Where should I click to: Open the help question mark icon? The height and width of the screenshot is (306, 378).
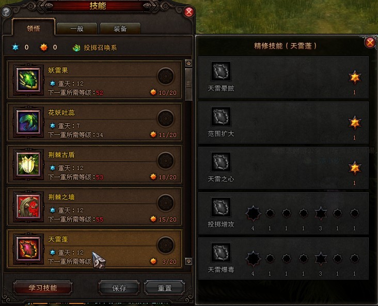pos(6,11)
